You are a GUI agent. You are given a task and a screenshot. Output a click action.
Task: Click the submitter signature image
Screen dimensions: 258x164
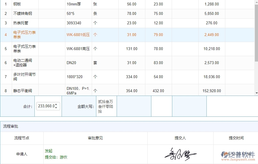coord(180,154)
